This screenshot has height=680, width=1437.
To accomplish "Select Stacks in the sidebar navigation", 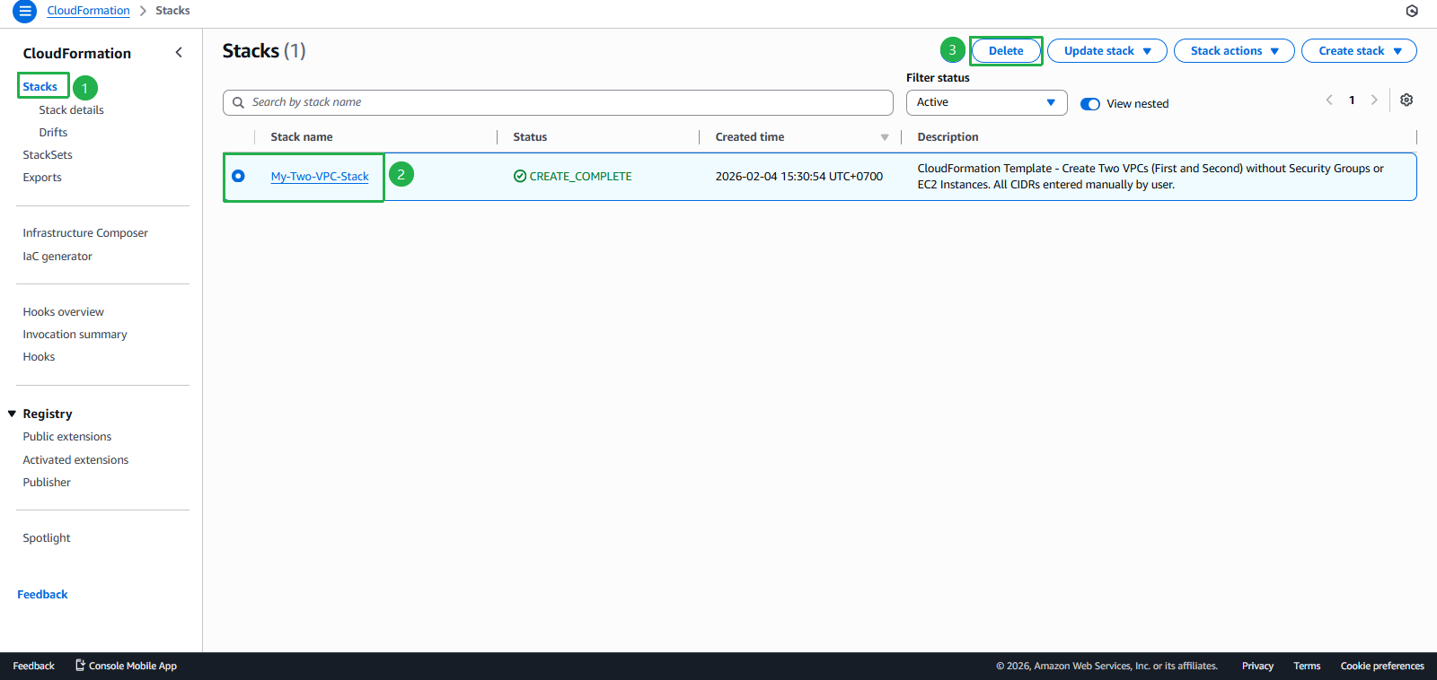I will (x=40, y=86).
